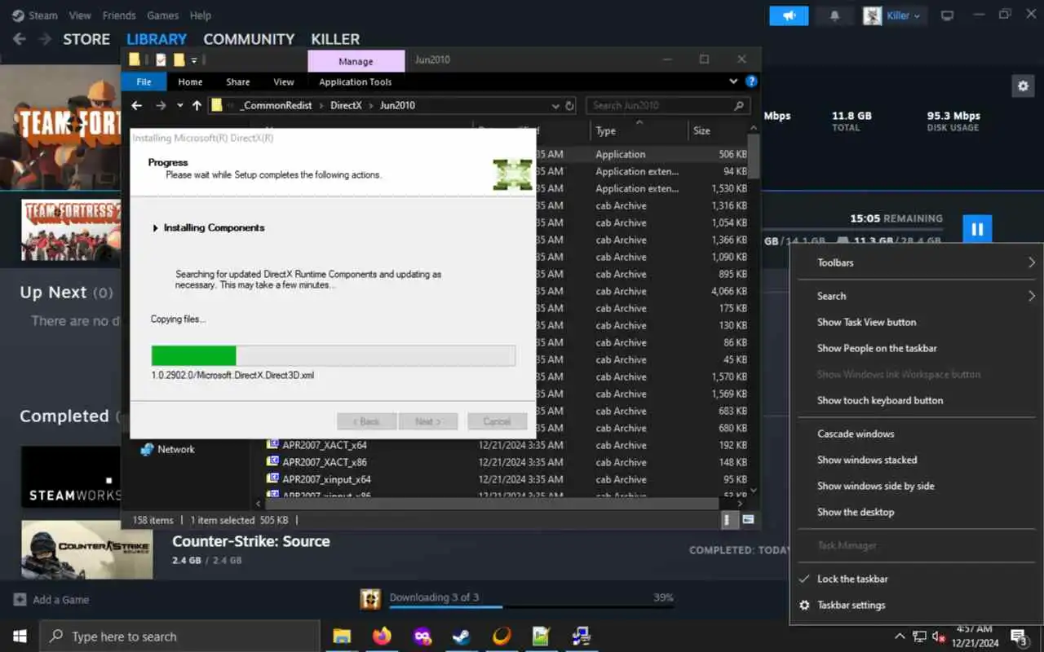Click the Explorer search magnifier icon
1044x652 pixels.
[738, 105]
